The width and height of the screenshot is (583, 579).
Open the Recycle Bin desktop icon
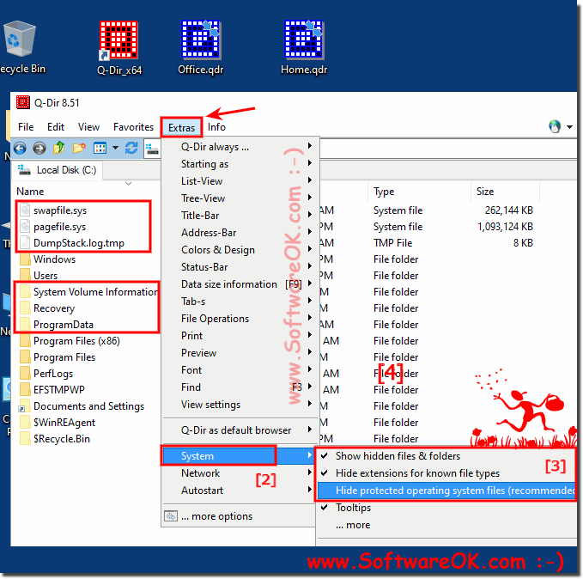click(19, 39)
